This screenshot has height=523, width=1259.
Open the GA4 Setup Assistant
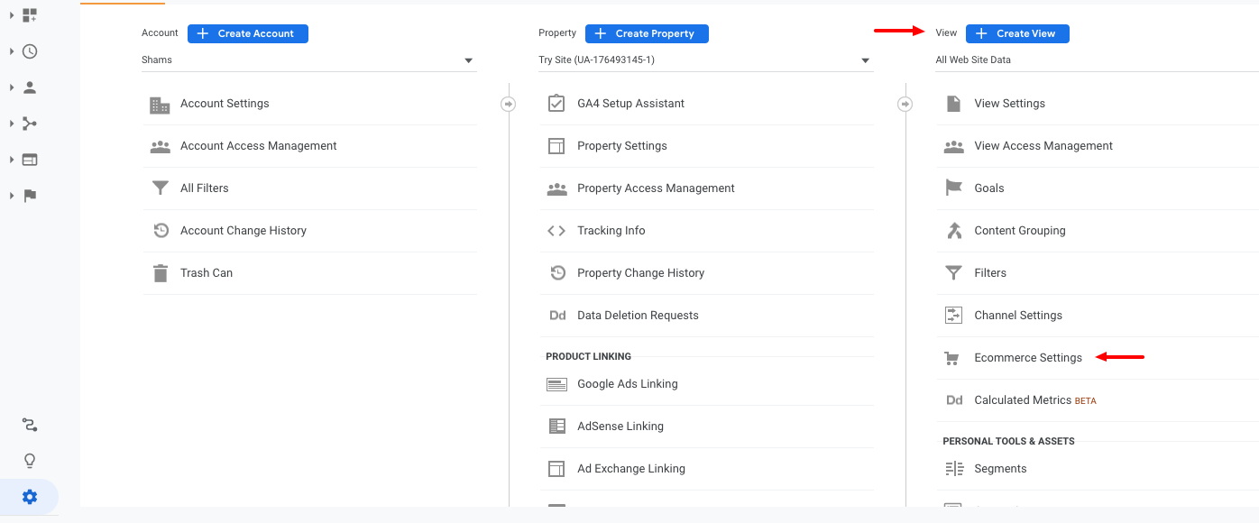pos(631,103)
